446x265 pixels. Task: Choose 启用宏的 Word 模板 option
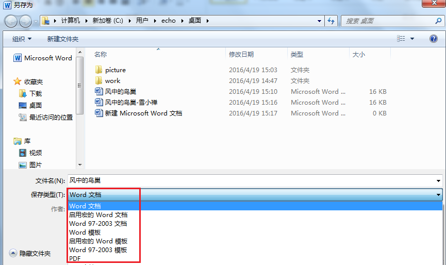(x=255, y=241)
